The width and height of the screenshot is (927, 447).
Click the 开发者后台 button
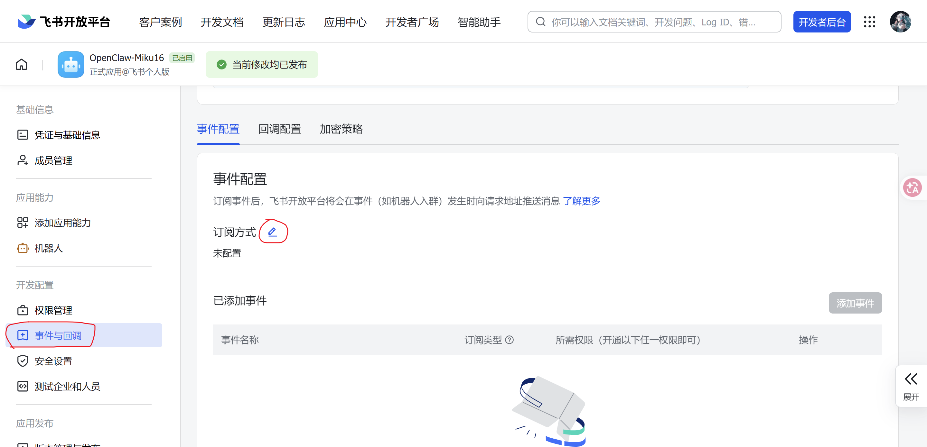(x=821, y=22)
